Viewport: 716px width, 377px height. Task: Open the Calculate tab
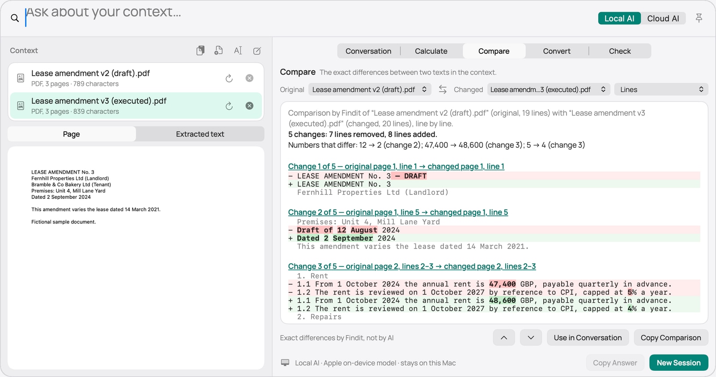pos(431,51)
